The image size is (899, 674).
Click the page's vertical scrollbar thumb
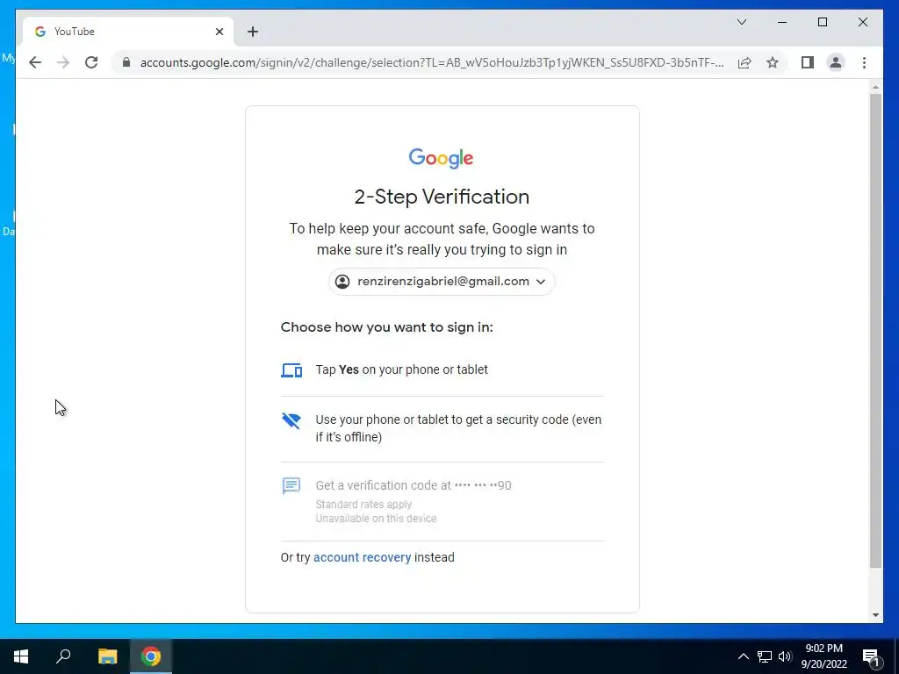875,331
